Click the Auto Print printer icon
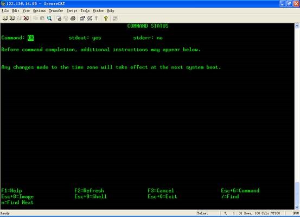 tap(73, 18)
